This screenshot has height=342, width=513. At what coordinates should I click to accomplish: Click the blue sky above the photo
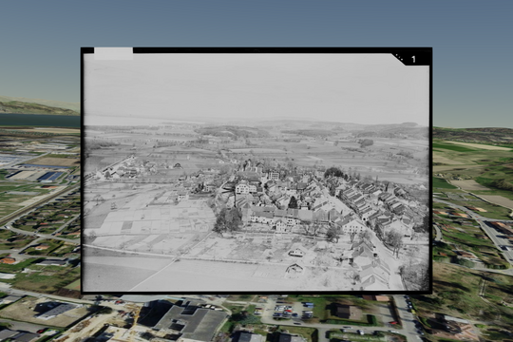(256, 23)
